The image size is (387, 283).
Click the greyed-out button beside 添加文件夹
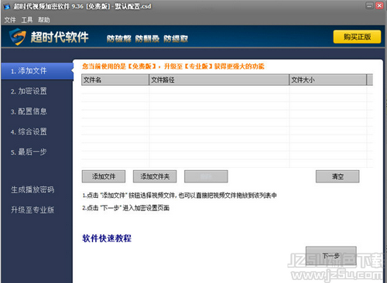[206, 176]
